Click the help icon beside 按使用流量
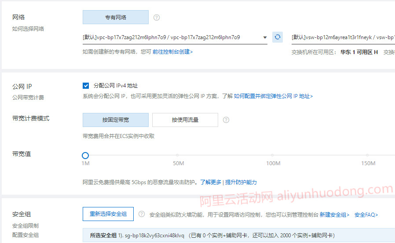395x243 pixels. click(x=226, y=120)
